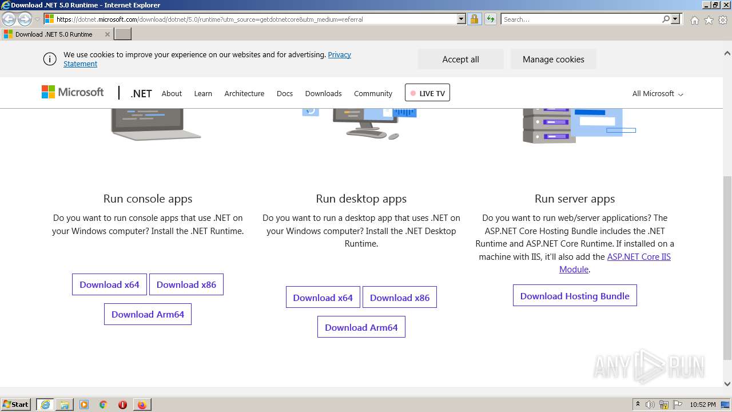Click the .NET home link
Image resolution: width=732 pixels, height=412 pixels.
coord(141,93)
